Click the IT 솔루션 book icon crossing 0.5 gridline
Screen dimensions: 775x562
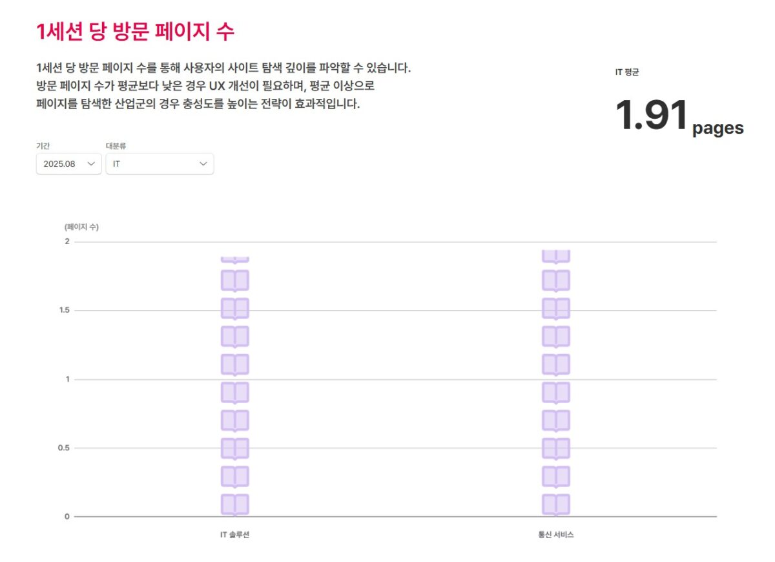tap(235, 448)
